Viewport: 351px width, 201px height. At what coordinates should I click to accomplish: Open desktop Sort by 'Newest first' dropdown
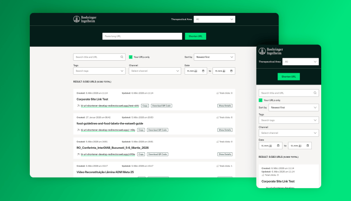pyautogui.click(x=214, y=57)
